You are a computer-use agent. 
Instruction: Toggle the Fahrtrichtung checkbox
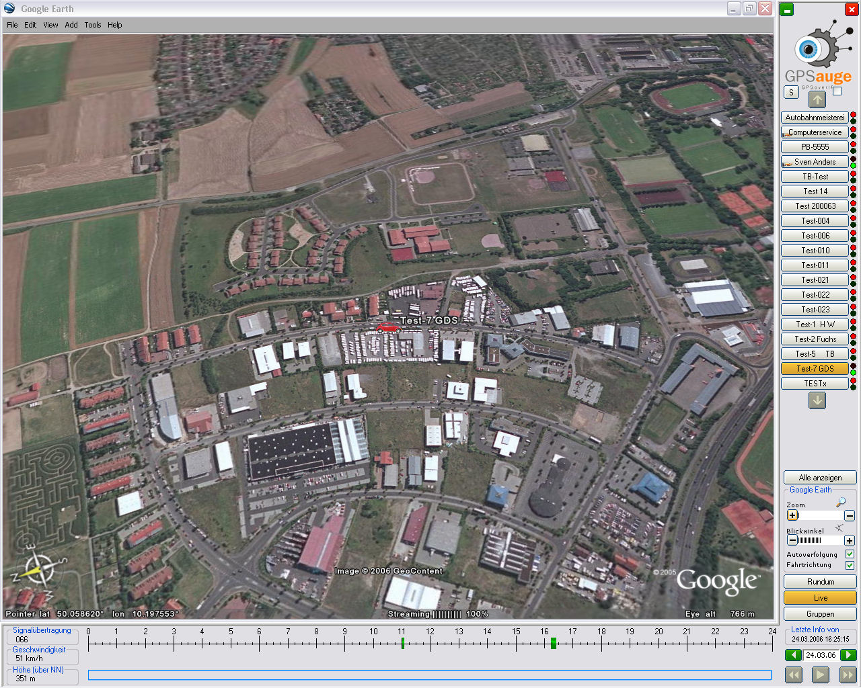pyautogui.click(x=850, y=565)
